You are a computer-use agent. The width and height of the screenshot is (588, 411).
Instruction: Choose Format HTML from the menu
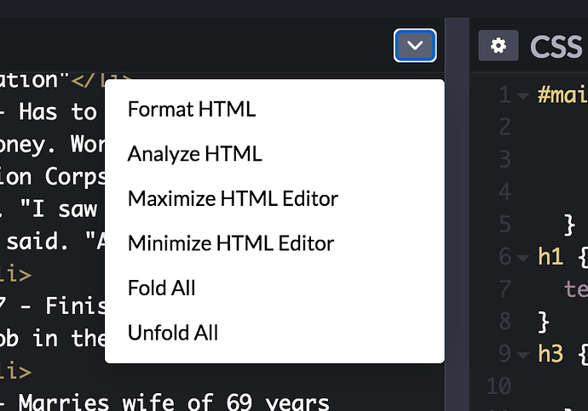point(192,109)
